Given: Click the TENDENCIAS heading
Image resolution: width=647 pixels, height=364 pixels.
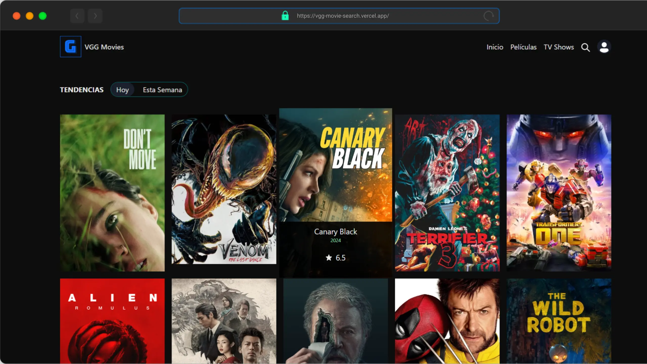Looking at the screenshot, I should pyautogui.click(x=82, y=89).
